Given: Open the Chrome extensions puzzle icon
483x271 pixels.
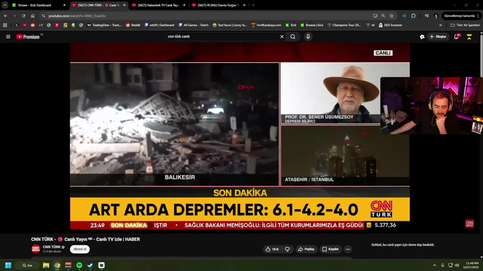Looking at the screenshot, I should (413, 16).
